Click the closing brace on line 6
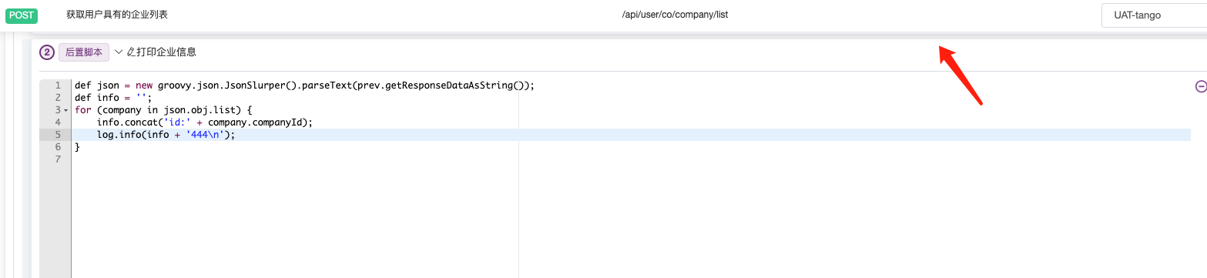The width and height of the screenshot is (1207, 278). click(x=77, y=147)
